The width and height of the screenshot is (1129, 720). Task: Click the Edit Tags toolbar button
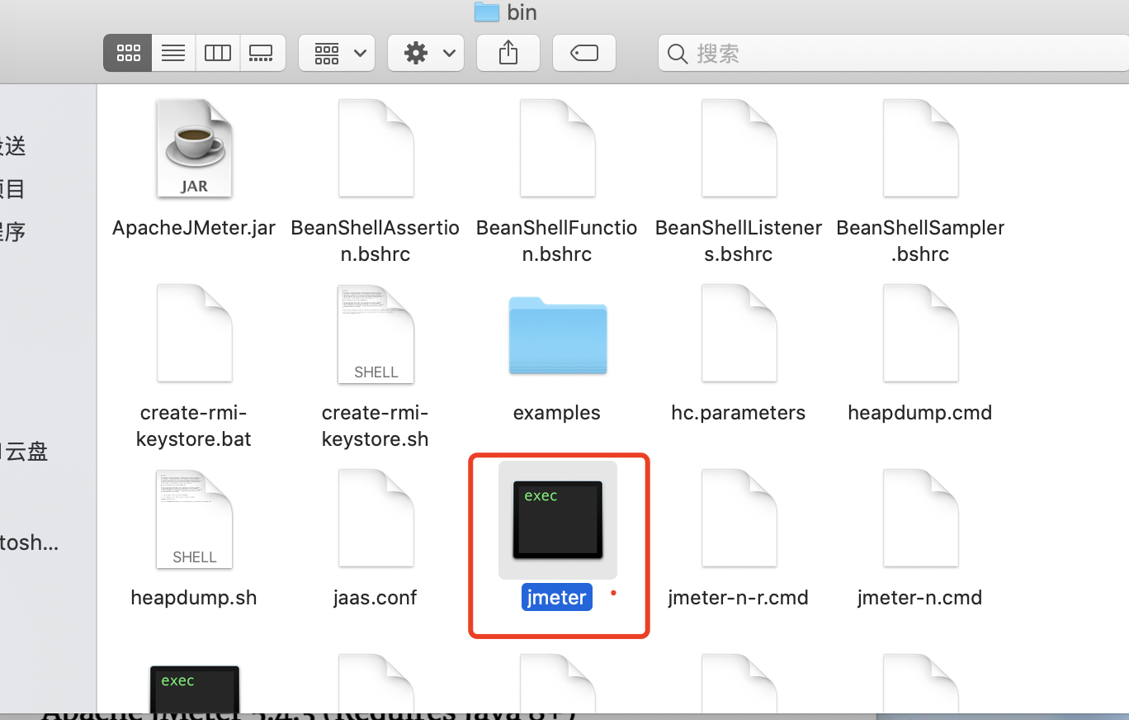point(584,53)
